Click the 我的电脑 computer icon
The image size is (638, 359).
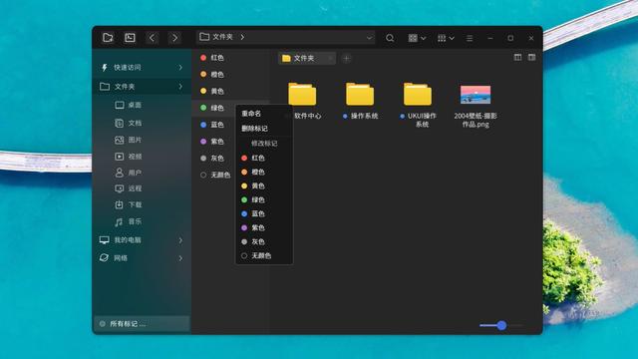(104, 240)
